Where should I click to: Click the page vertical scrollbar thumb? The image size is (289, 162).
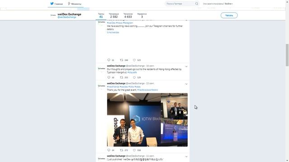(x=287, y=55)
